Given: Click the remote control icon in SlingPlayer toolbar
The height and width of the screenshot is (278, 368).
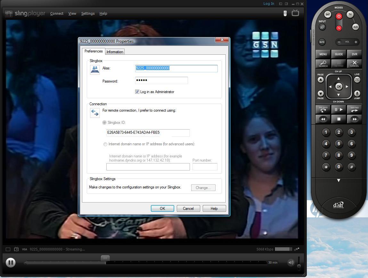Looking at the screenshot, I should point(285,13).
